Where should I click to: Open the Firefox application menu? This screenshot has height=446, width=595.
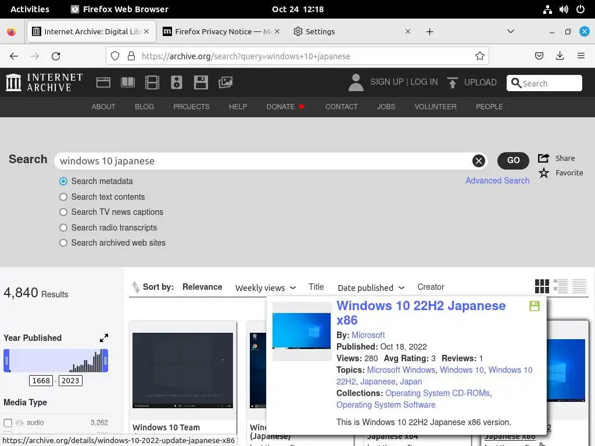coord(581,56)
